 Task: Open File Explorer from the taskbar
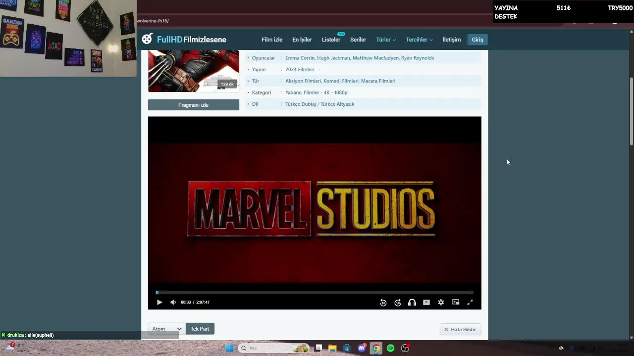coord(332,348)
